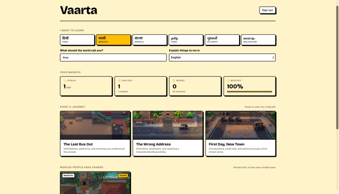Image resolution: width=339 pixels, height=194 pixels.
Task: Open the shared Marathi world thumbnail
Action: click(x=95, y=183)
